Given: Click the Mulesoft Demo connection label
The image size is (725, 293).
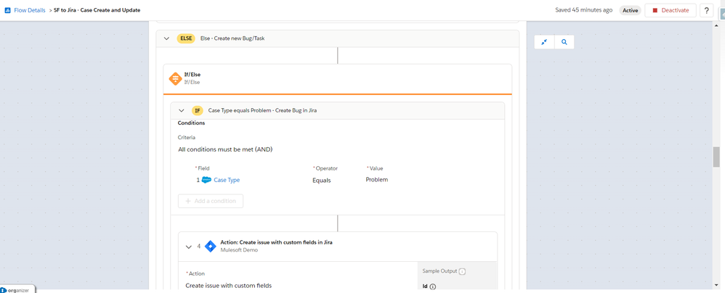Looking at the screenshot, I should tap(238, 250).
